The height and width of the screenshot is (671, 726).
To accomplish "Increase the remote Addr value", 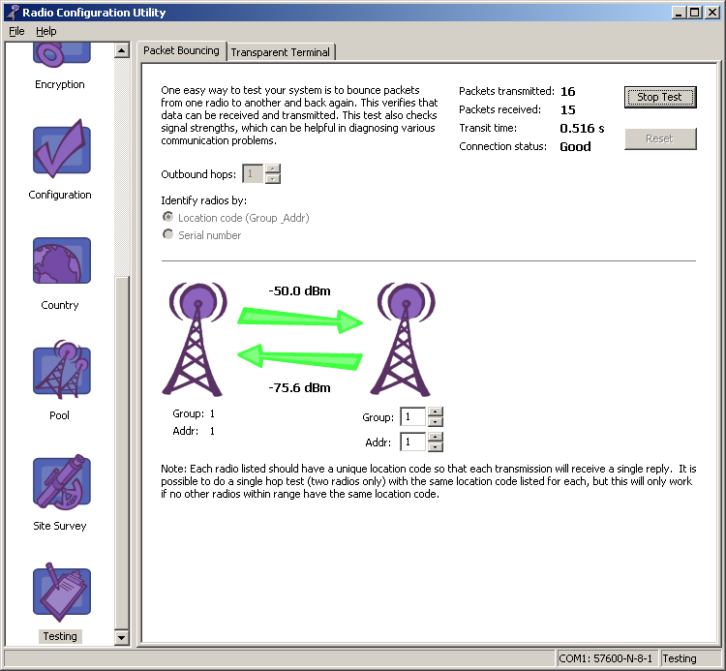I will [x=436, y=437].
